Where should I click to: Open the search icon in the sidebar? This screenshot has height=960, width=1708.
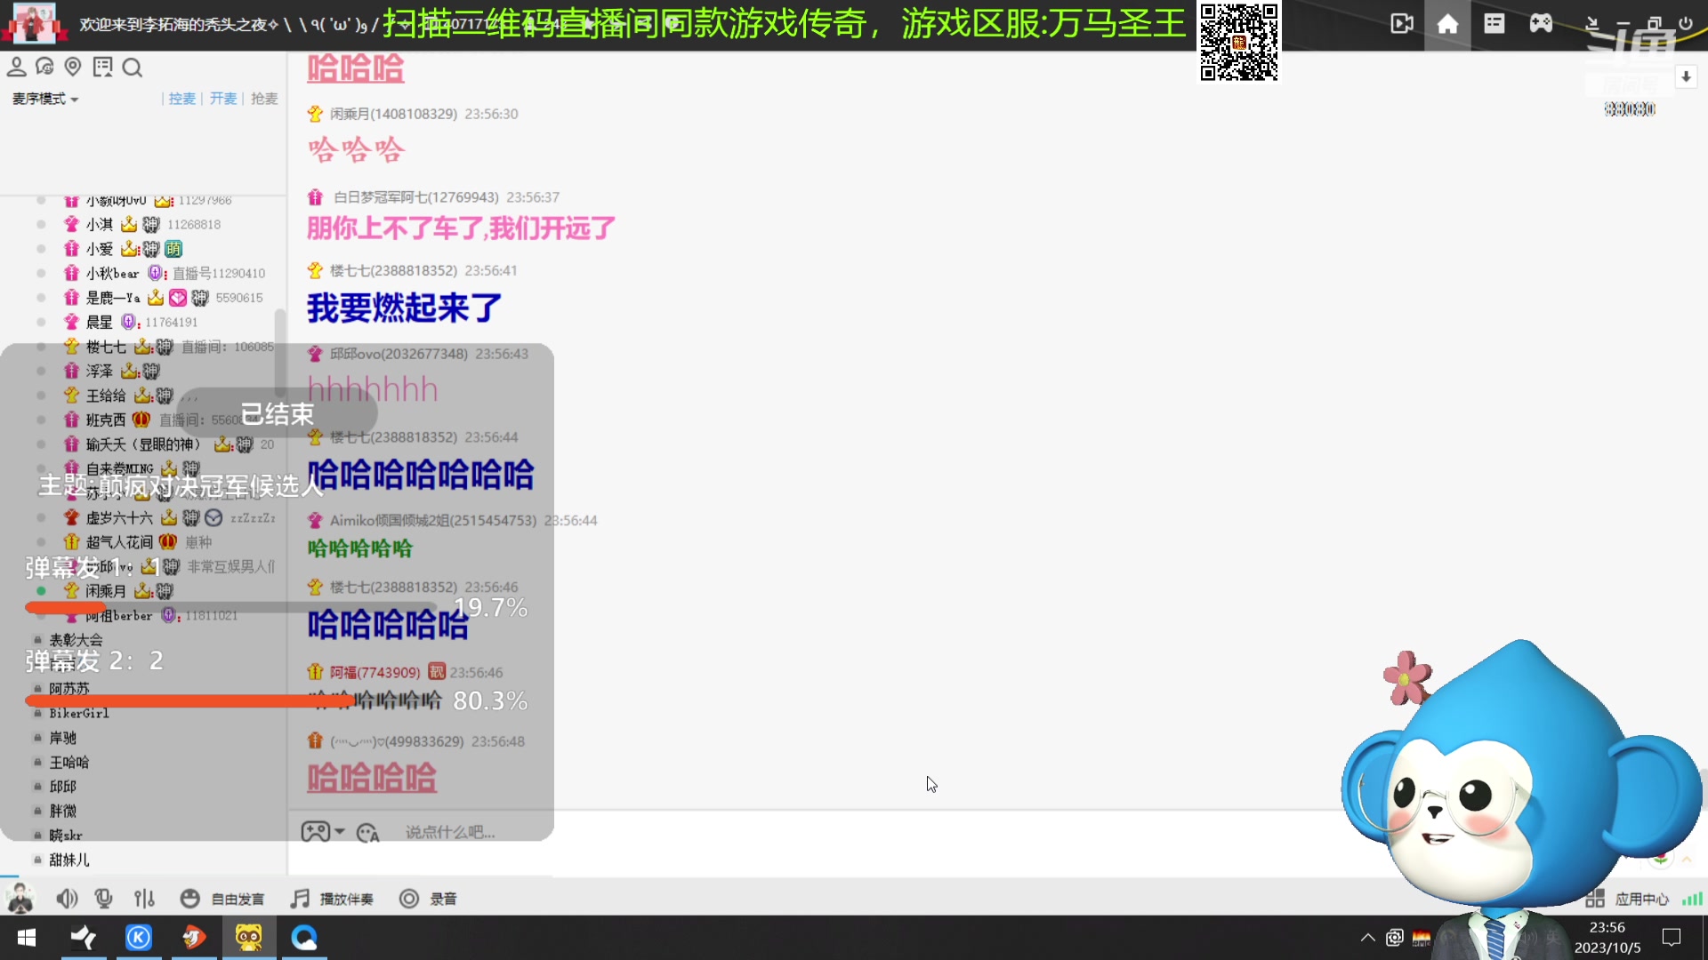(x=133, y=68)
